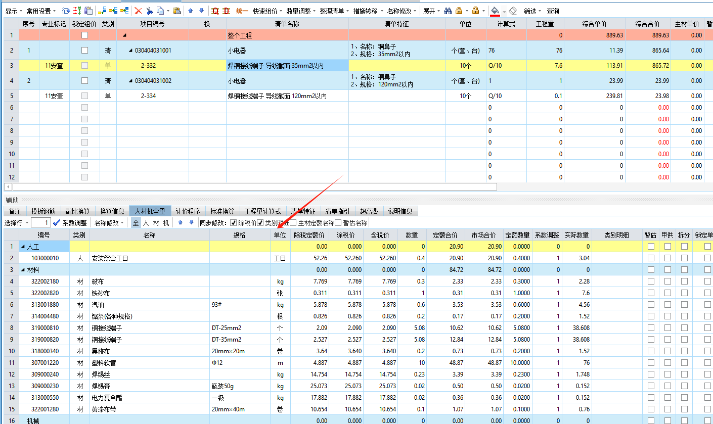Switch to the 配比换算 tab
The height and width of the screenshot is (424, 713).
coord(77,211)
